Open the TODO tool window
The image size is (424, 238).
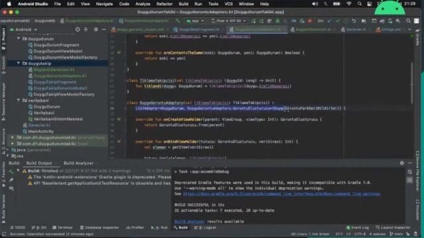(x=18, y=227)
